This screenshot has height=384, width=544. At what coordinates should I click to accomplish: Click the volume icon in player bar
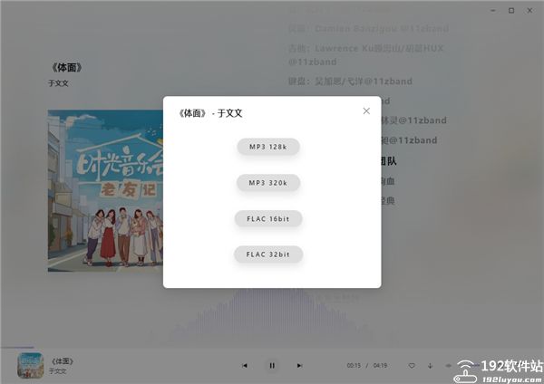coord(448,365)
